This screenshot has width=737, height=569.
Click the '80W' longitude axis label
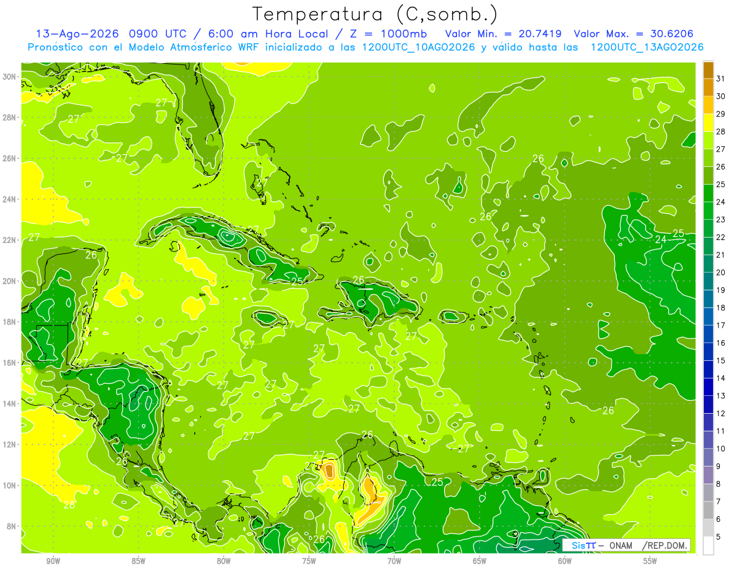224,561
